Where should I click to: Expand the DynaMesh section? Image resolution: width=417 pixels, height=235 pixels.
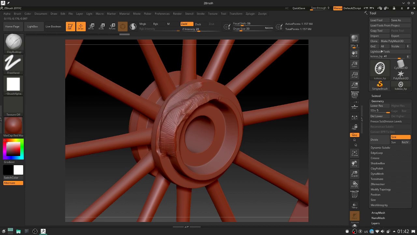pos(377,174)
